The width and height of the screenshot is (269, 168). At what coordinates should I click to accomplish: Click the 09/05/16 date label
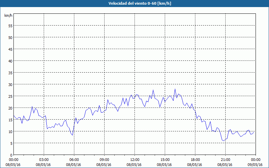(255, 165)
